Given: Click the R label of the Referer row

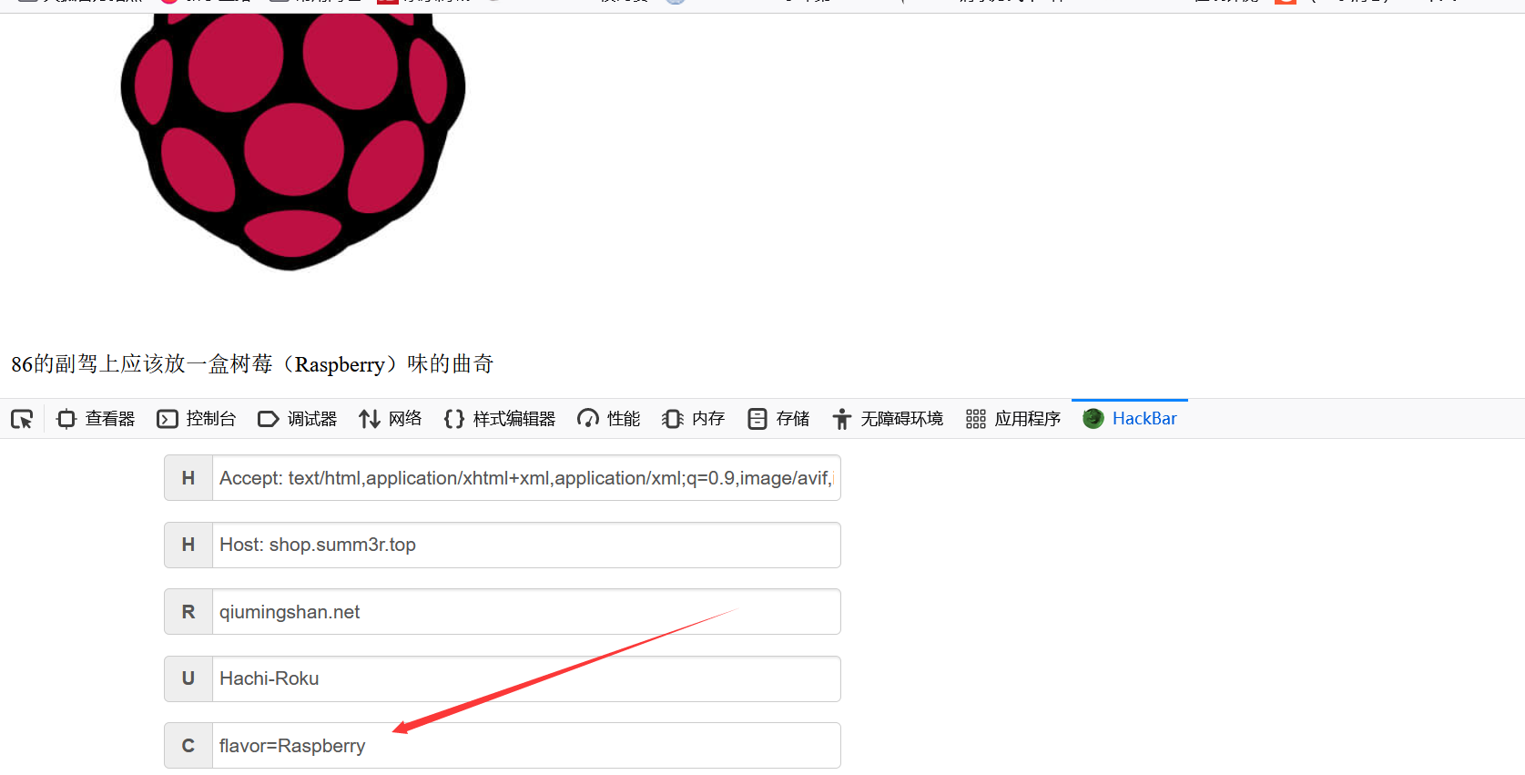Looking at the screenshot, I should (188, 612).
